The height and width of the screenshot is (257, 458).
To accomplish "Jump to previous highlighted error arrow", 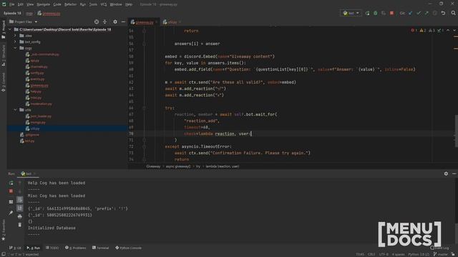I will (x=448, y=30).
